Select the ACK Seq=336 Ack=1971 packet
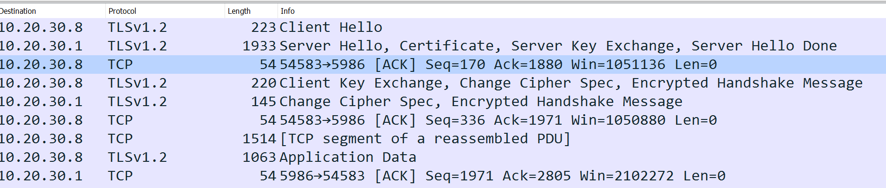The image size is (886, 188). [443, 120]
